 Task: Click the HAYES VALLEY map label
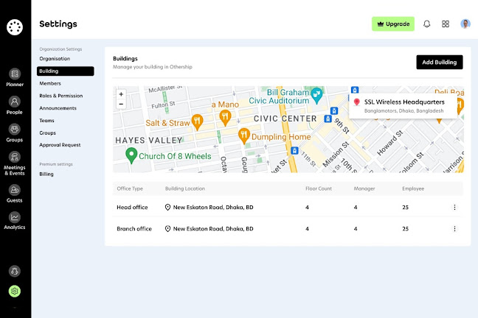tap(149, 141)
